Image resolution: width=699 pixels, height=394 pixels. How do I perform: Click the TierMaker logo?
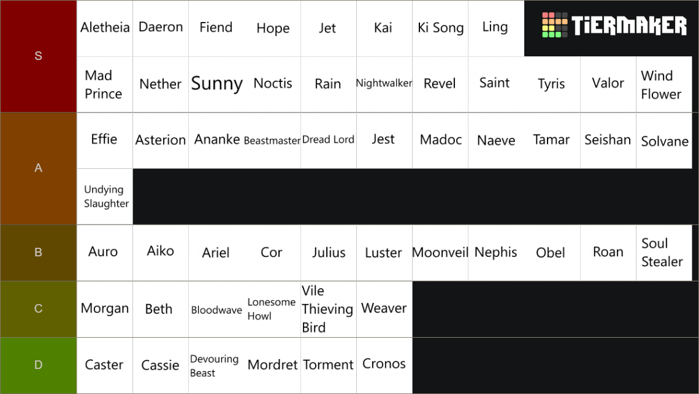614,26
